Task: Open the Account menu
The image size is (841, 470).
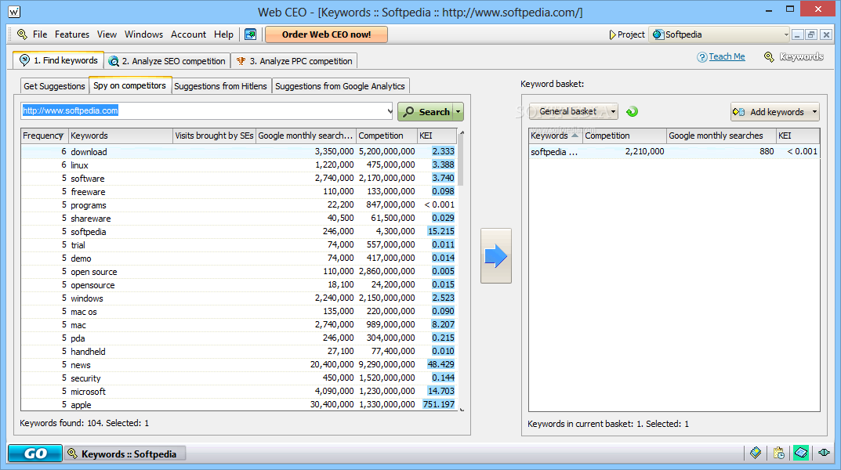Action: [x=188, y=34]
